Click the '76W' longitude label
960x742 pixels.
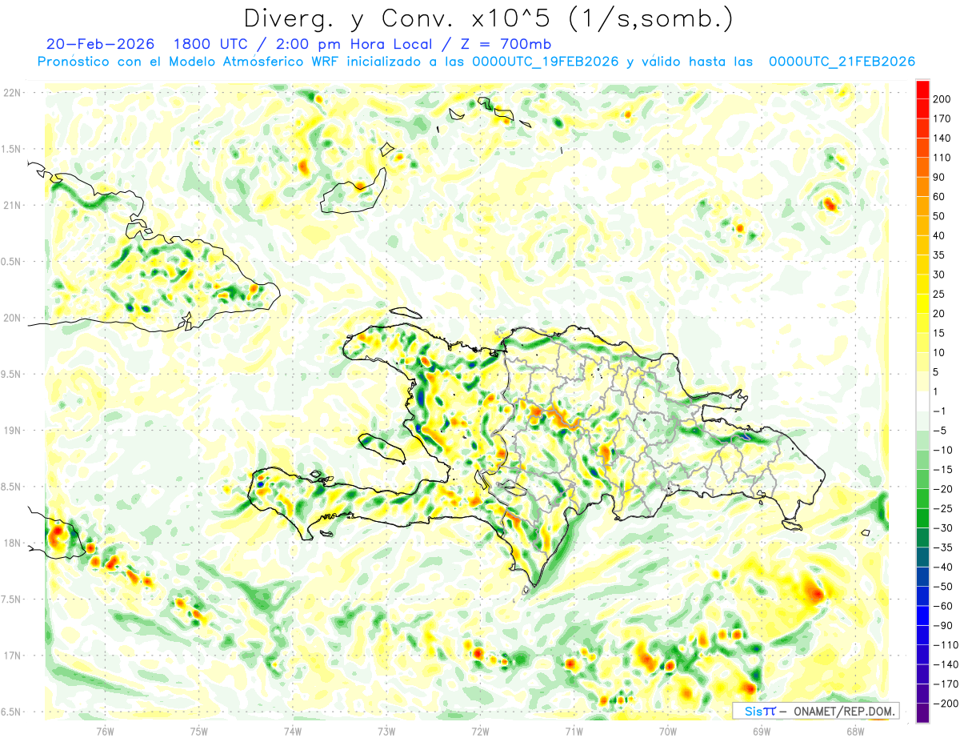click(x=105, y=731)
